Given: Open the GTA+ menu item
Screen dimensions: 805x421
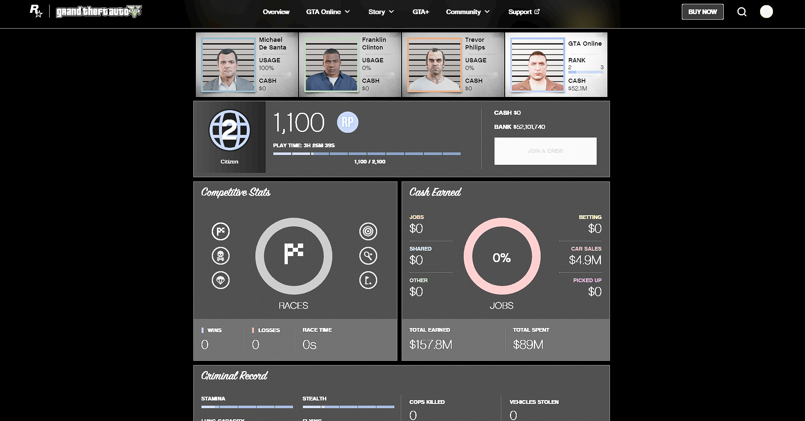Looking at the screenshot, I should [421, 12].
